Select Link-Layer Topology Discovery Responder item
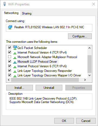 coord(45,71)
